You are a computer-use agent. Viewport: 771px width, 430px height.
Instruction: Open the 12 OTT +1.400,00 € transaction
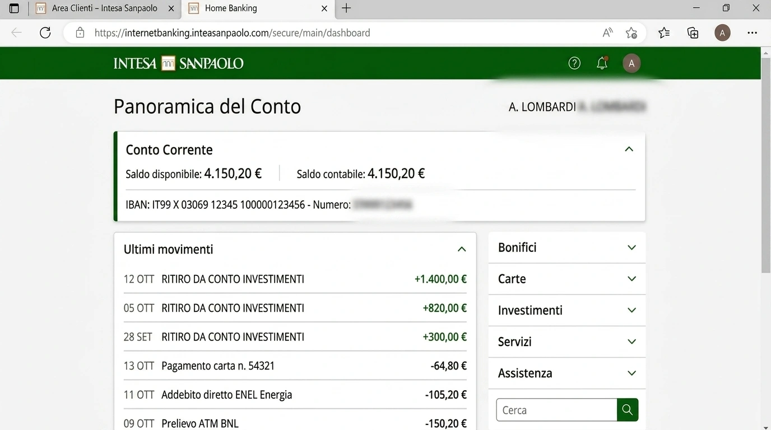(x=295, y=279)
